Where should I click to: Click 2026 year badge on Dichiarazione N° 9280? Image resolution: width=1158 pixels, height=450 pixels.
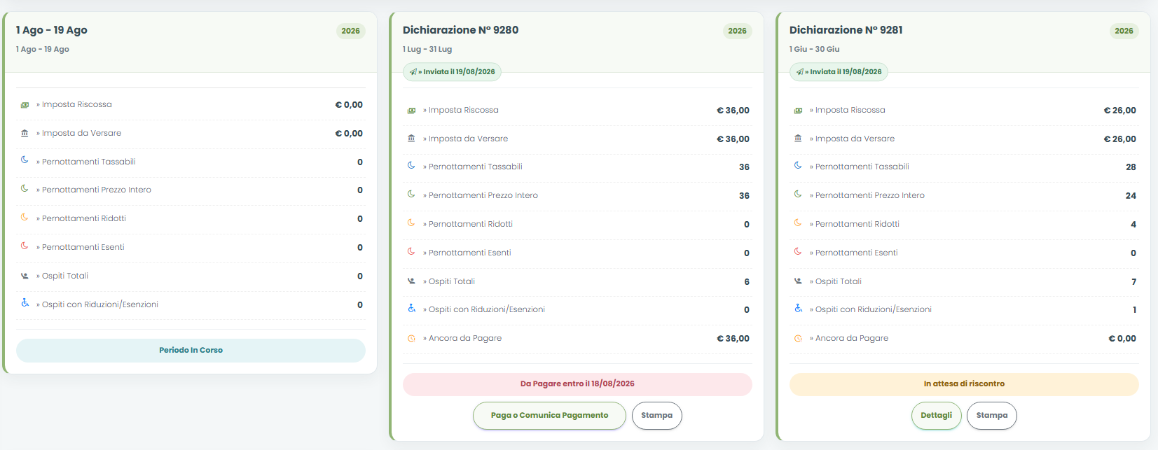pos(737,31)
